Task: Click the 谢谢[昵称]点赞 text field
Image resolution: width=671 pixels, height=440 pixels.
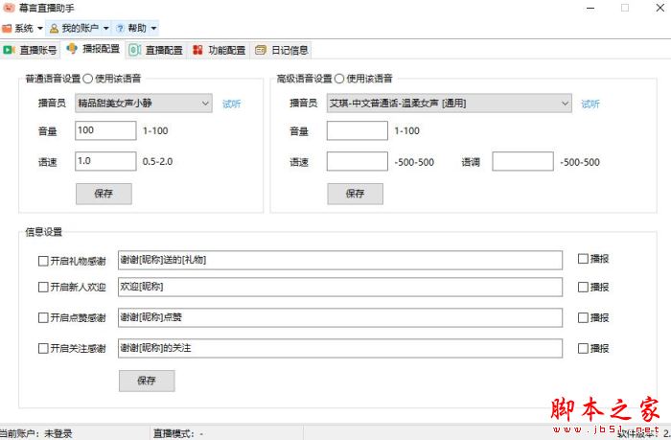Action: [x=340, y=317]
